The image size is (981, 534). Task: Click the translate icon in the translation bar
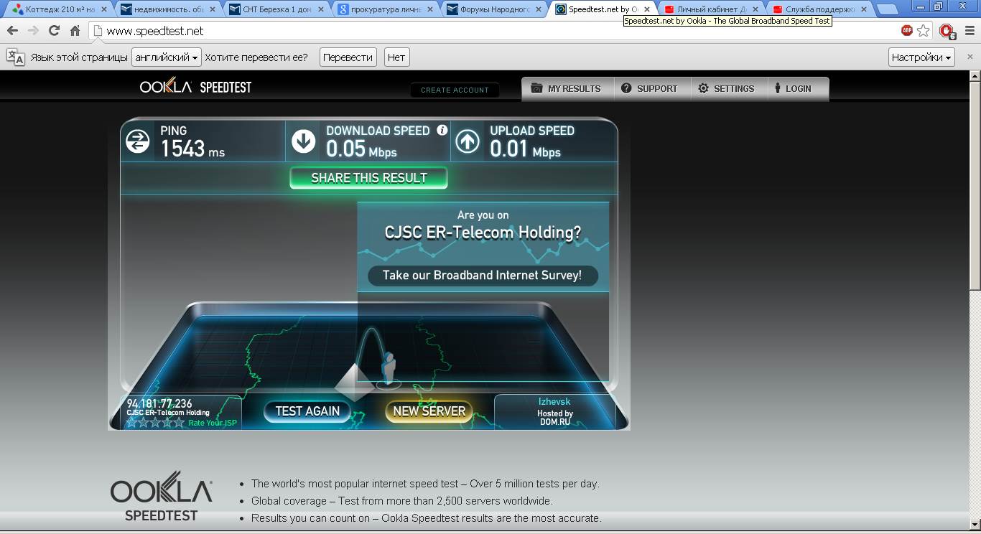[15, 57]
